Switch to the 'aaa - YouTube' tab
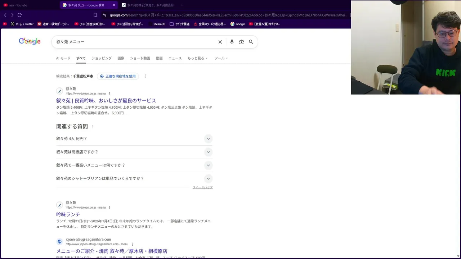Viewport: 461px width, 259px height. 29,5
